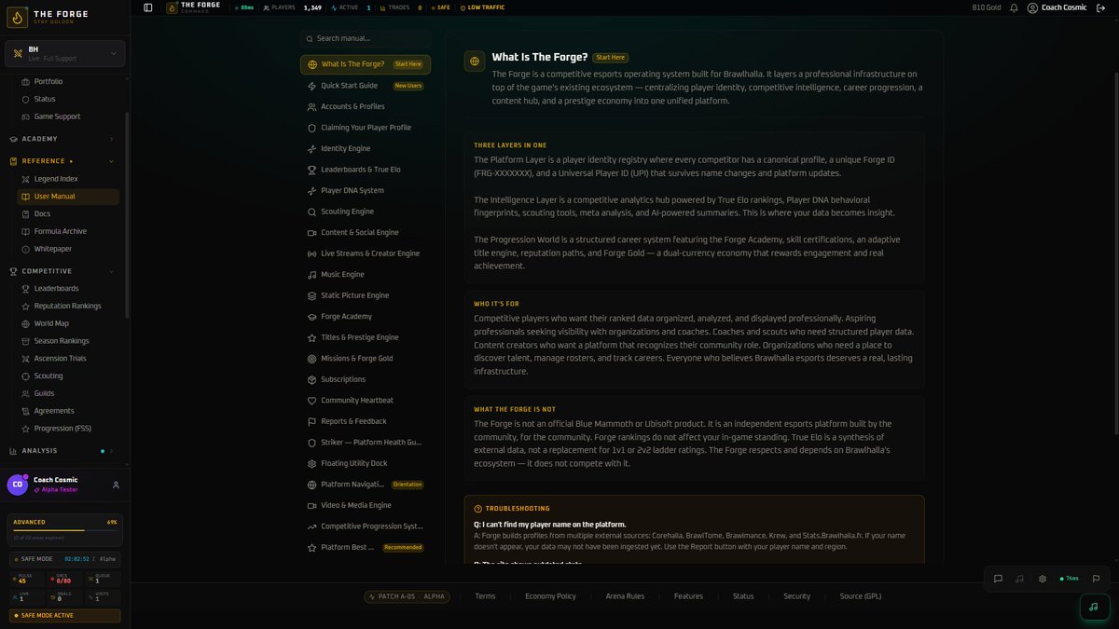Viewport: 1119px width, 629px height.
Task: Click the globe icon beside article title
Action: tap(475, 62)
